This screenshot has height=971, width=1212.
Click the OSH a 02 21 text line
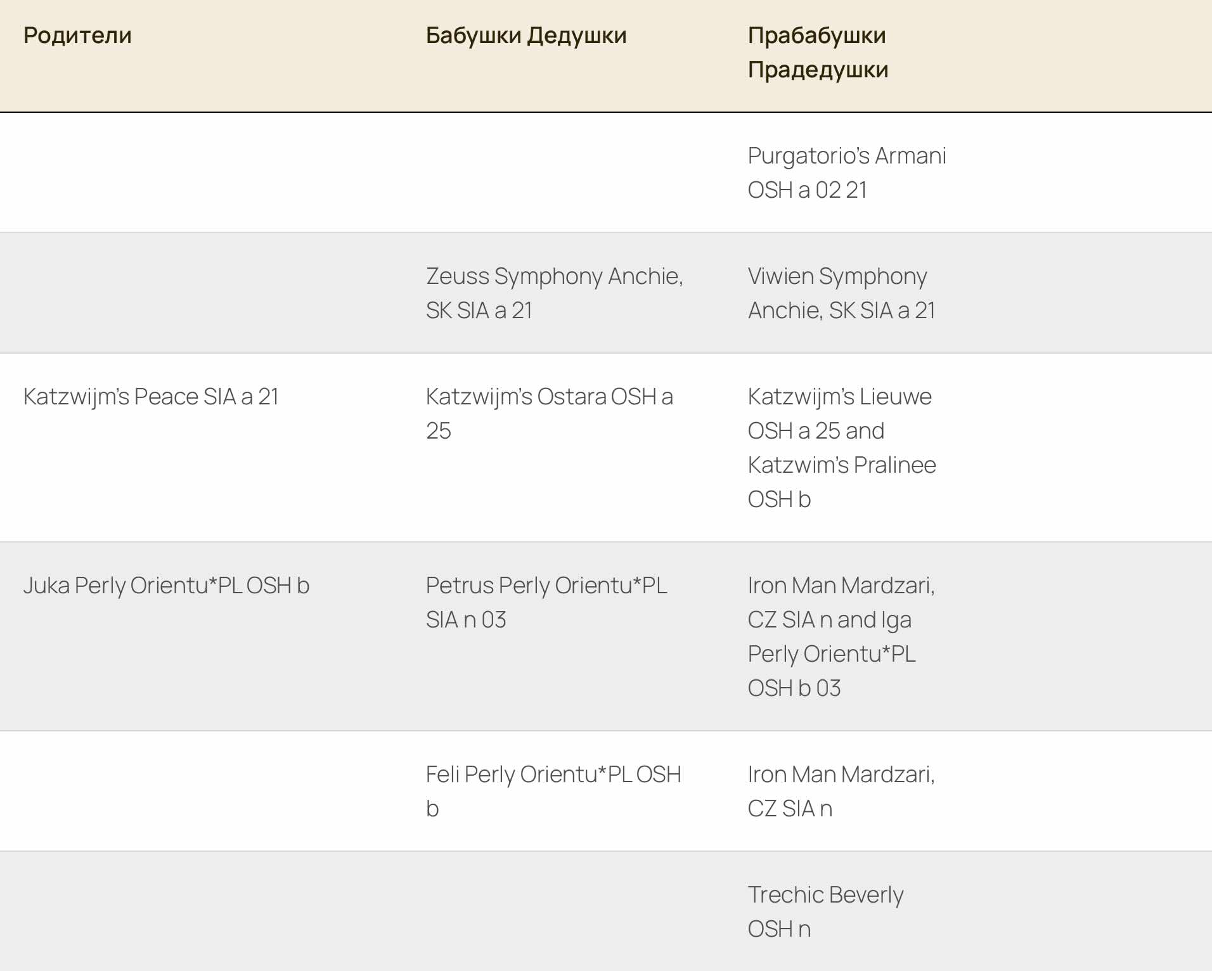tap(807, 190)
